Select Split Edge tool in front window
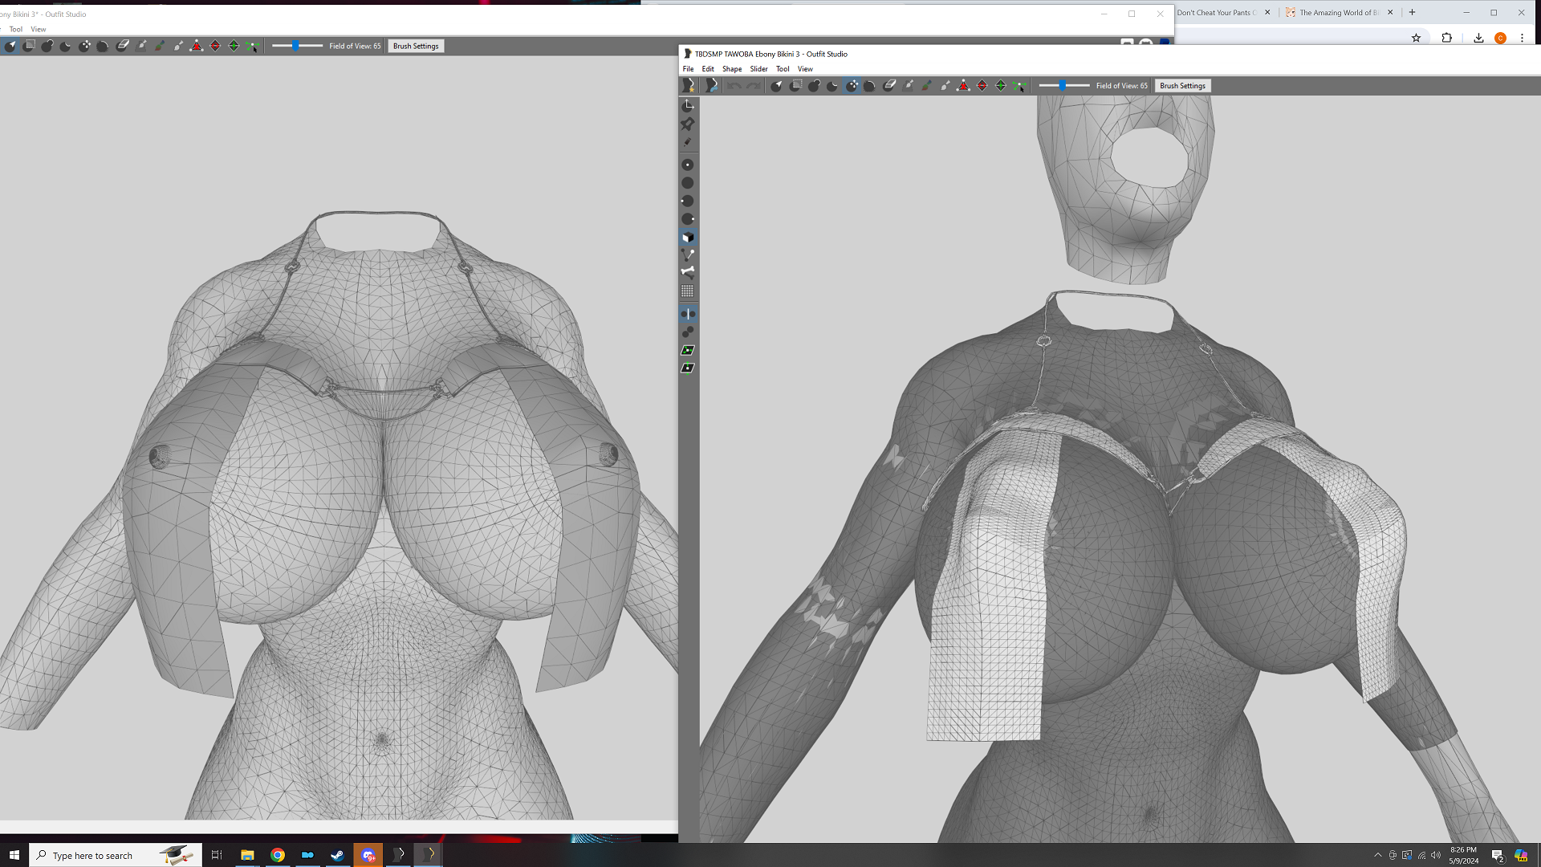This screenshot has height=867, width=1541. [x=1001, y=86]
